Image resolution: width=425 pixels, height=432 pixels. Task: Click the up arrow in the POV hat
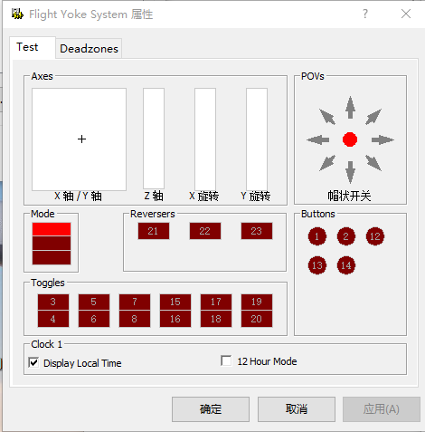point(350,107)
